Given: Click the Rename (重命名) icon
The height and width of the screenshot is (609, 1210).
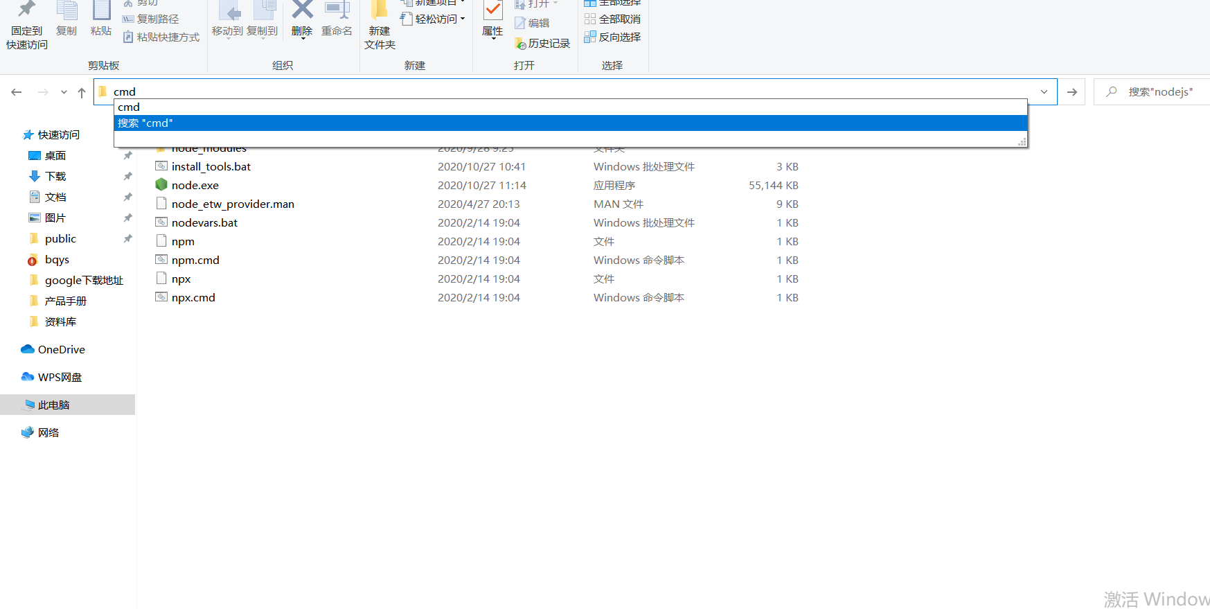Looking at the screenshot, I should click(337, 10).
